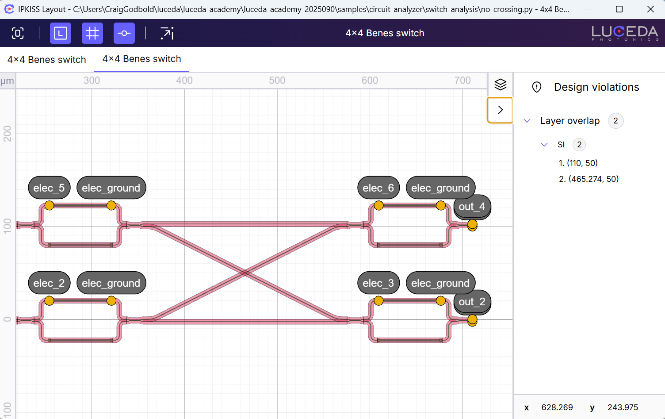The height and width of the screenshot is (419, 665).
Task: Toggle the layout view button
Action: [x=61, y=33]
